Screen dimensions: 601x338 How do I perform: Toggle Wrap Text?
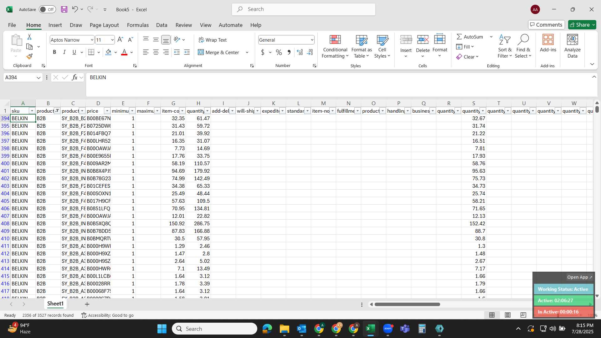click(x=213, y=40)
